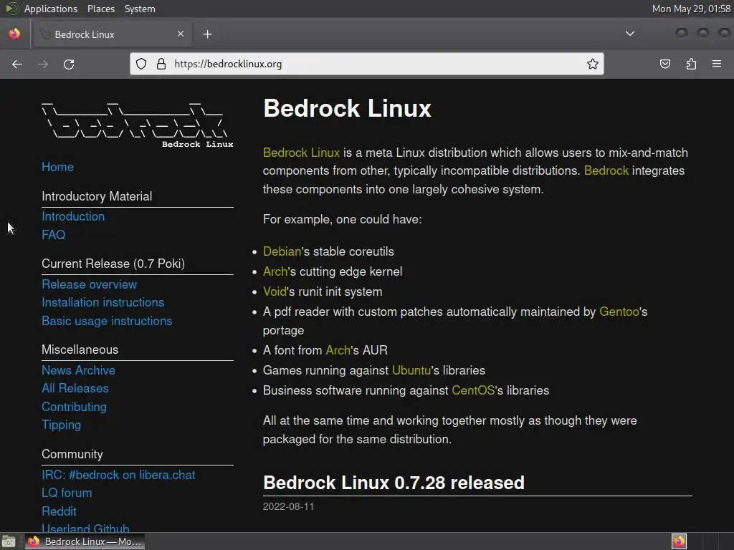Image resolution: width=734 pixels, height=550 pixels.
Task: Click the site security padlock icon
Action: click(x=161, y=64)
